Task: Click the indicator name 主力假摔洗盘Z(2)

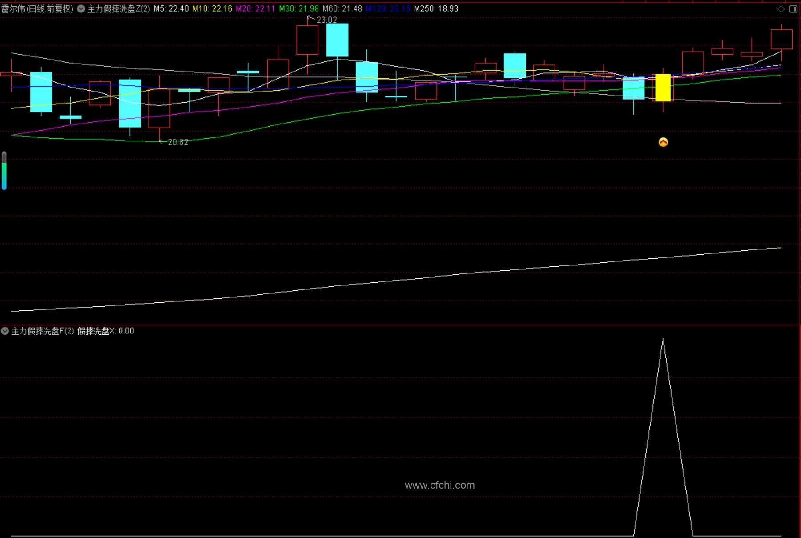Action: (x=119, y=9)
